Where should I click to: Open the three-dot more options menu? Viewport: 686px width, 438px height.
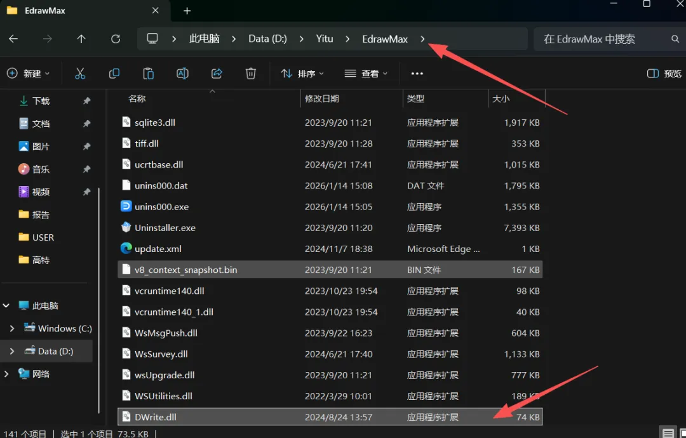pos(417,74)
